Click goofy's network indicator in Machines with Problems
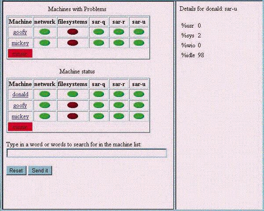 (x=44, y=32)
